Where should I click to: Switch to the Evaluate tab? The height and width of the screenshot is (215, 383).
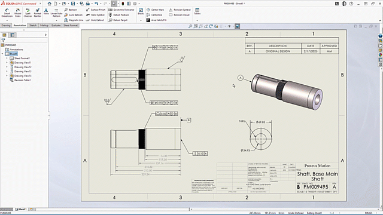[56, 25]
